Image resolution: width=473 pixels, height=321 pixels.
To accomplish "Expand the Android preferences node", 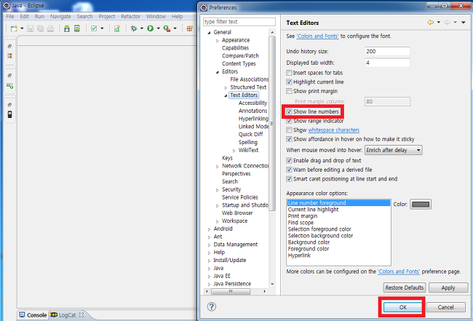I will (209, 229).
